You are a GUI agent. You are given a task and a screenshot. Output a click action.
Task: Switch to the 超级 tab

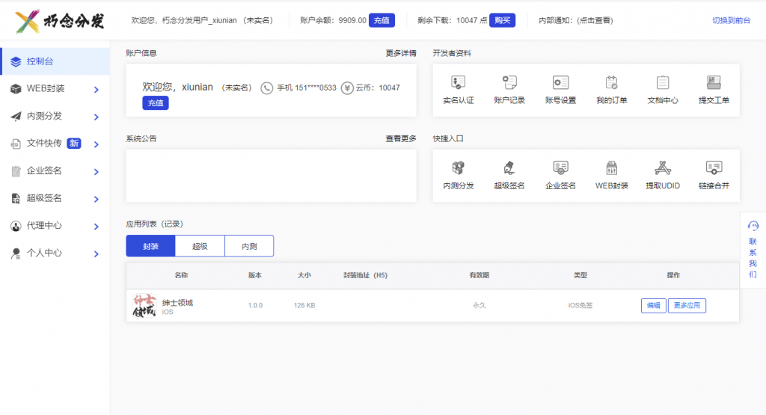click(200, 246)
